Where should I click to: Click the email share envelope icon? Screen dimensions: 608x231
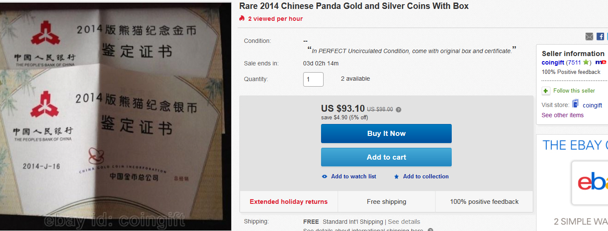[589, 37]
